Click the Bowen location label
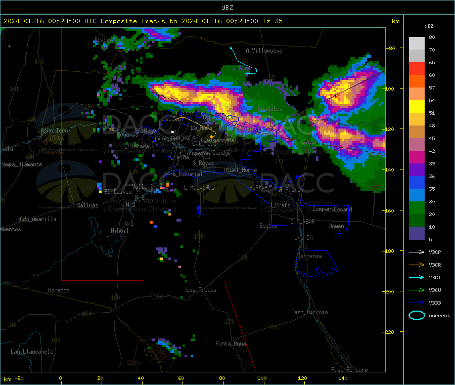This screenshot has width=455, height=385. (x=337, y=226)
